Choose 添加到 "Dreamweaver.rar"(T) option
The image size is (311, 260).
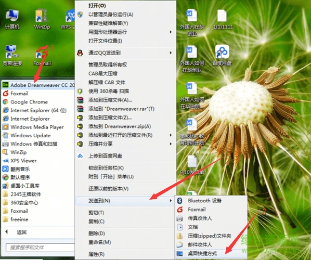point(125,109)
